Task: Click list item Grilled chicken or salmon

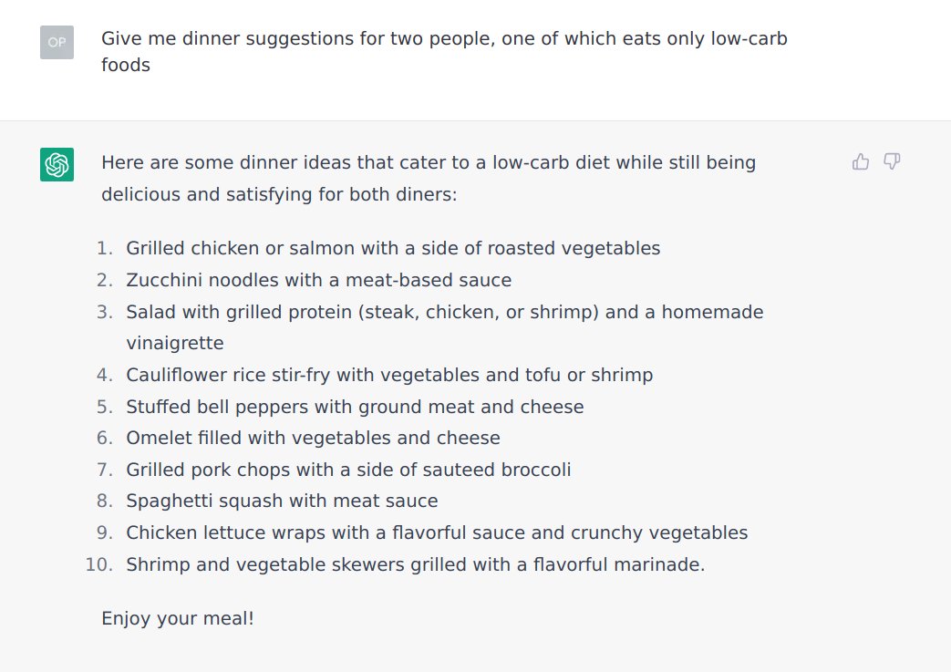Action: click(393, 248)
